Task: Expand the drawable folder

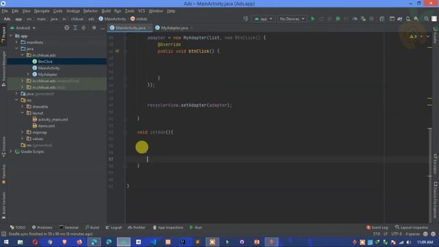Action: tap(22, 106)
